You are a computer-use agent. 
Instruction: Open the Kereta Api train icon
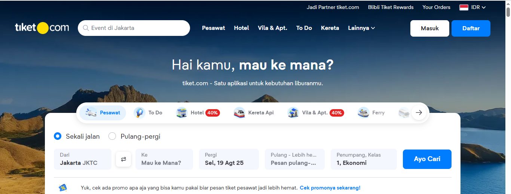pyautogui.click(x=239, y=113)
